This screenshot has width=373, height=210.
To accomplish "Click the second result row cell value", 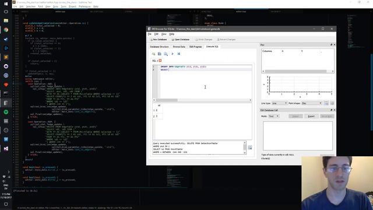I will coord(159,116).
